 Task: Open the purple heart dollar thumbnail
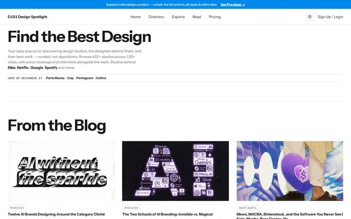pyautogui.click(x=290, y=171)
